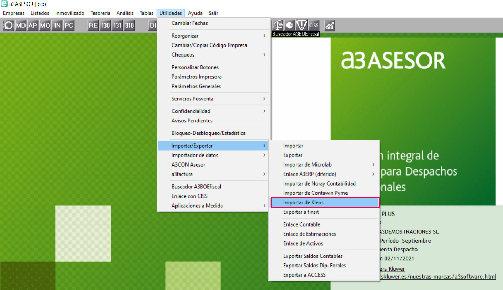The height and width of the screenshot is (290, 503).
Task: Open Parámetros Impresora
Action: 214,77
